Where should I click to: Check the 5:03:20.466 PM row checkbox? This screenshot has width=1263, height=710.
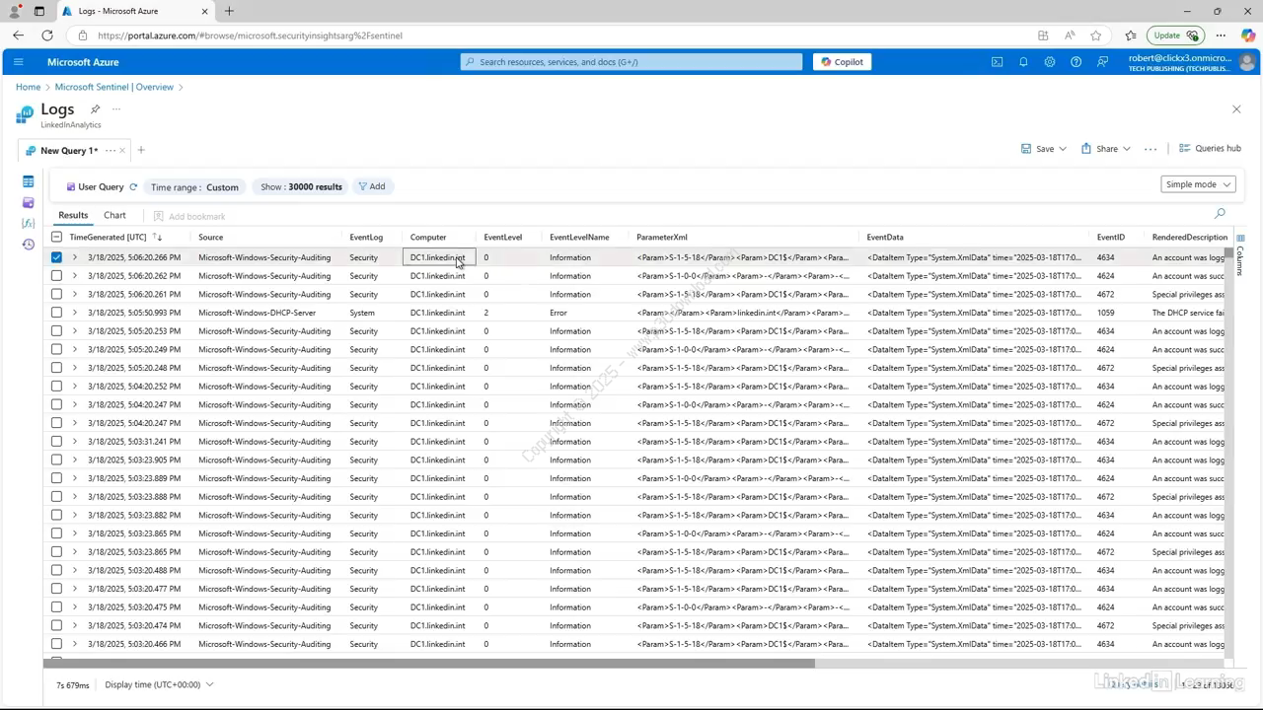(x=56, y=644)
